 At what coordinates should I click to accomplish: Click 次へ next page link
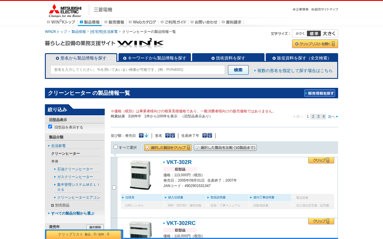tap(333, 117)
